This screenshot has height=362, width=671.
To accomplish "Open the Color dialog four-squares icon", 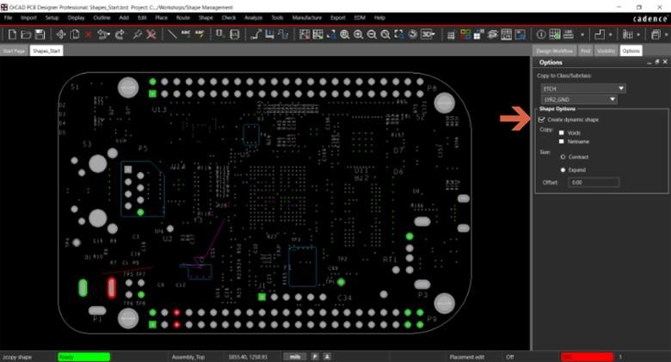I will 465,34.
